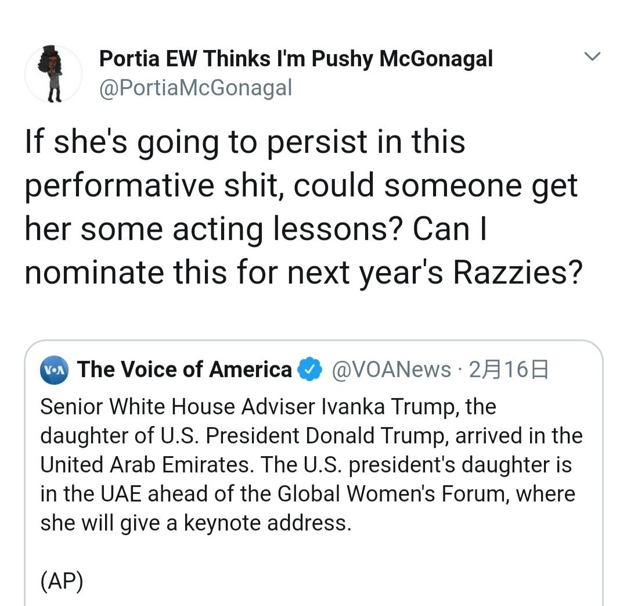
Task: Open display name "Portia EW Thinks I'm Pushy McGonagal"
Action: click(296, 59)
